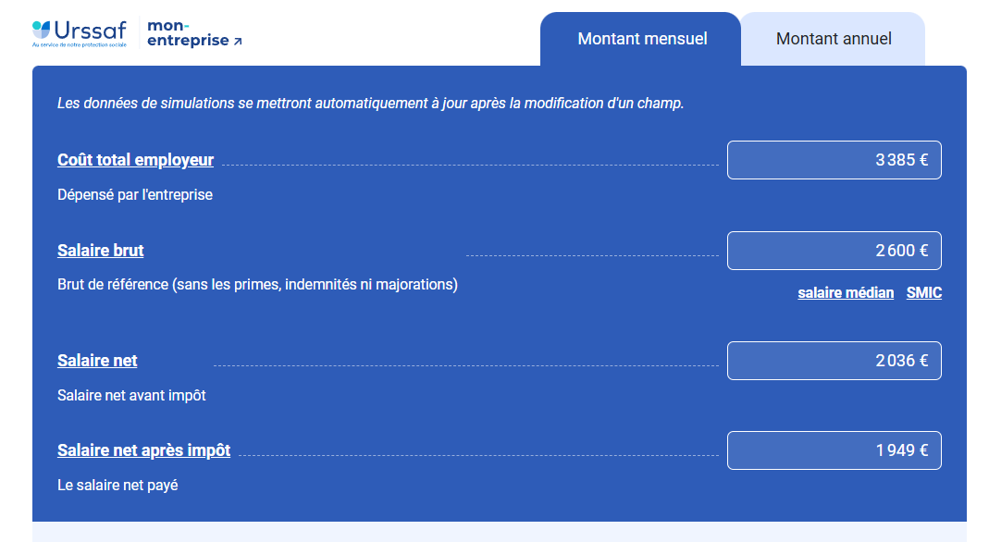Click the 'Brut de référence' description text

pos(257,285)
